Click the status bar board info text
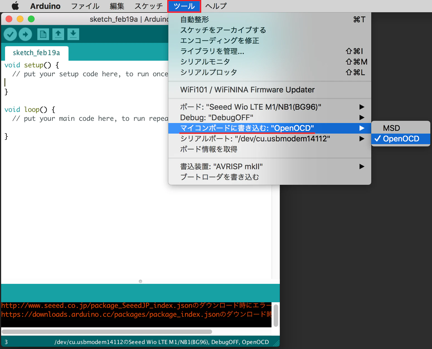The image size is (432, 349). (x=162, y=342)
